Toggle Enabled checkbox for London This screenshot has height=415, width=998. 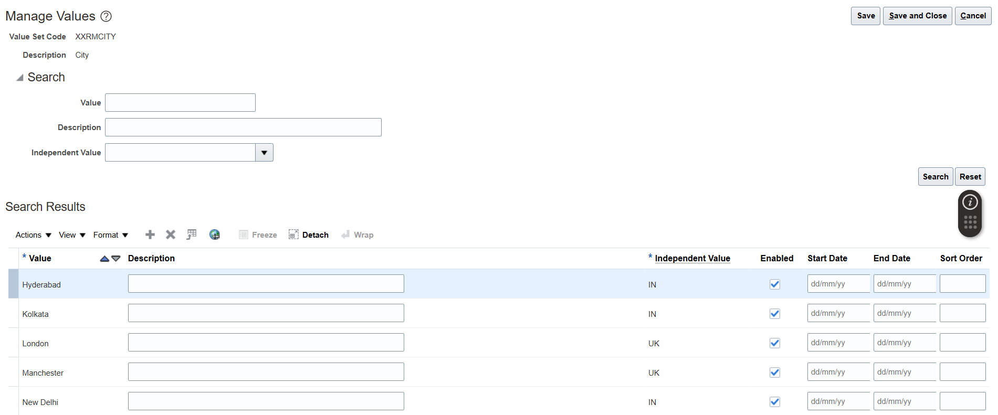pyautogui.click(x=775, y=343)
